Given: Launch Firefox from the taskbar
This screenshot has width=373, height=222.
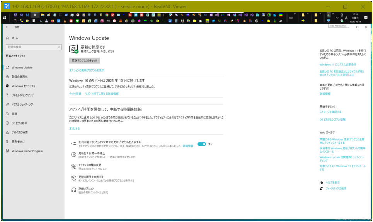Looking at the screenshot, I should click(52, 21).
